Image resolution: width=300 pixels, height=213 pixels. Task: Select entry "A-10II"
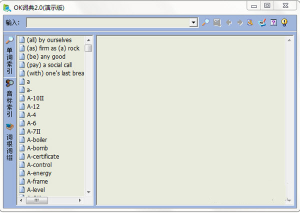point(35,98)
